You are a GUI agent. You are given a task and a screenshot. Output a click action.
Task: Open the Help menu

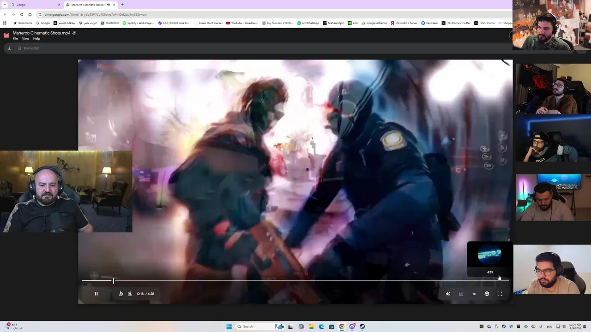(x=36, y=39)
